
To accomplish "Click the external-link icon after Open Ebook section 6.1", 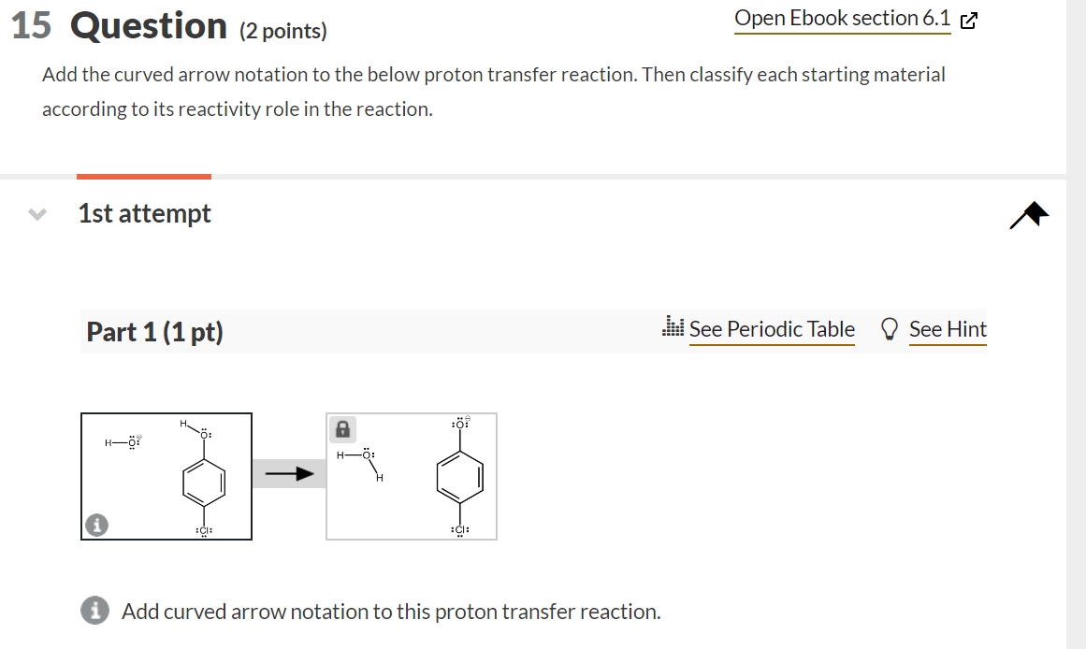I will (x=968, y=18).
